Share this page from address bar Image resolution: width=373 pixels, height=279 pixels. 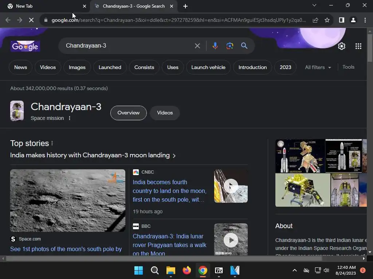coord(315,20)
